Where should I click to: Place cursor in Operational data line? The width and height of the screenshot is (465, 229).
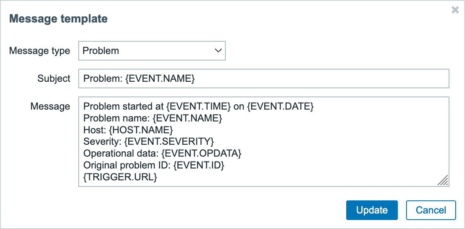(162, 154)
